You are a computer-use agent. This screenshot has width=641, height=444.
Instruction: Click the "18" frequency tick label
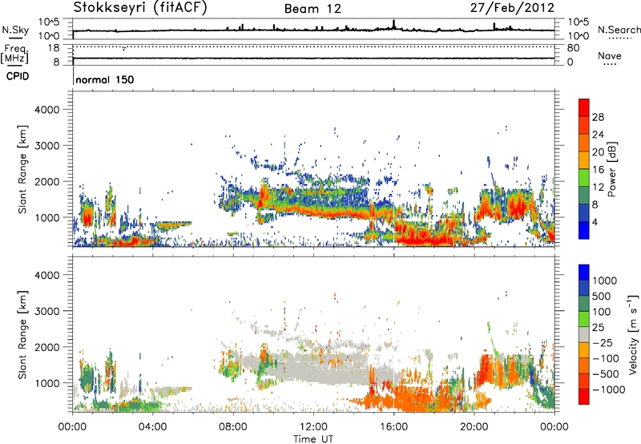pos(53,48)
